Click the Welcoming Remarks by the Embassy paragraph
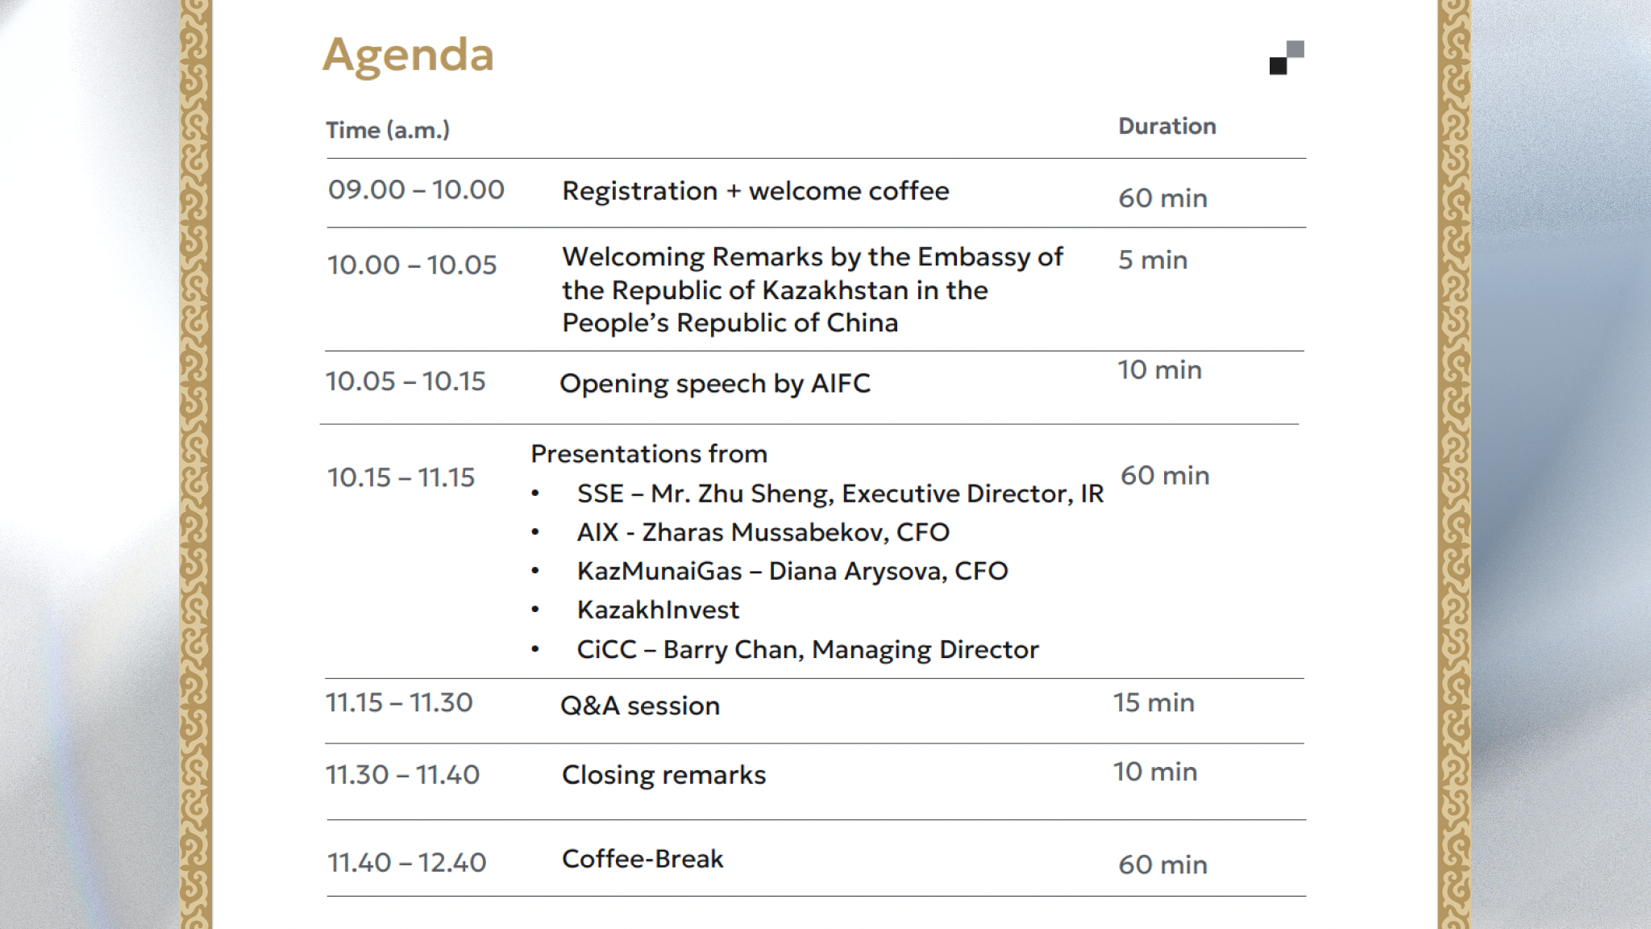 (812, 290)
